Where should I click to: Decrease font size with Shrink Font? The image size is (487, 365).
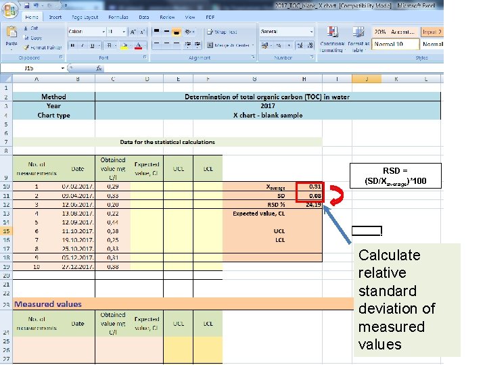click(143, 32)
